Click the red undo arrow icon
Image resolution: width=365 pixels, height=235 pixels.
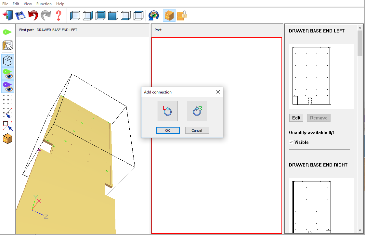pos(33,15)
